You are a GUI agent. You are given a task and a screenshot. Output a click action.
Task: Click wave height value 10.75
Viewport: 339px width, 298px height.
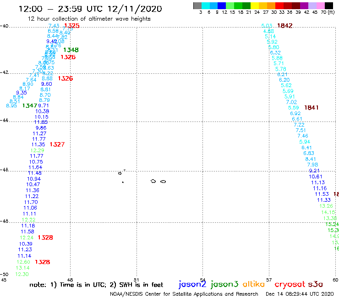36,162
